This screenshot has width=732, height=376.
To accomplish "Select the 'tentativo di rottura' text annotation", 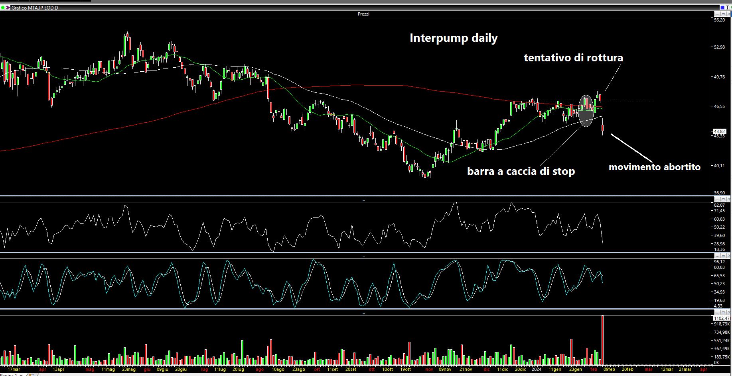I will point(573,58).
